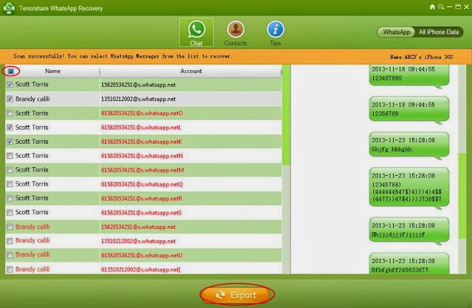Uncheck the box for account ending netL
The width and height of the screenshot is (472, 308).
[x=10, y=127]
